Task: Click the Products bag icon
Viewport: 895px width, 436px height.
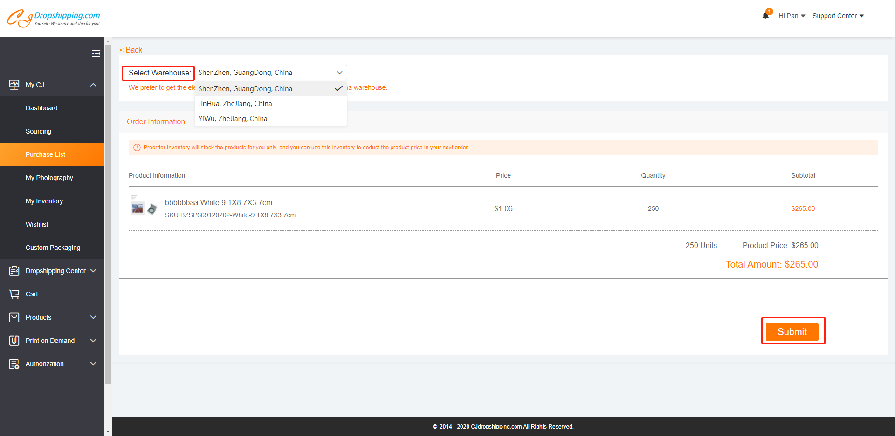Action: click(14, 317)
